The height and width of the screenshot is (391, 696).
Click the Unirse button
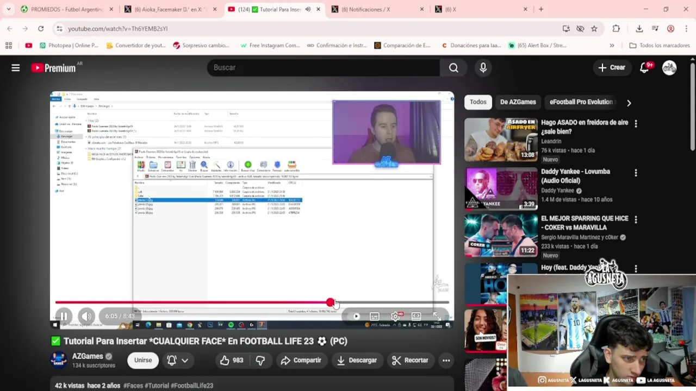143,360
